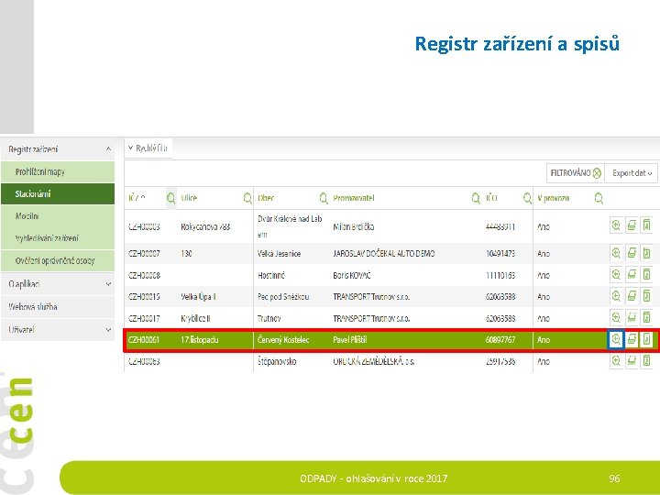Open Vyhledávání zařízení menu item
Screen dimensions: 660x495
[58, 238]
